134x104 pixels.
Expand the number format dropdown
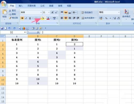119,12
